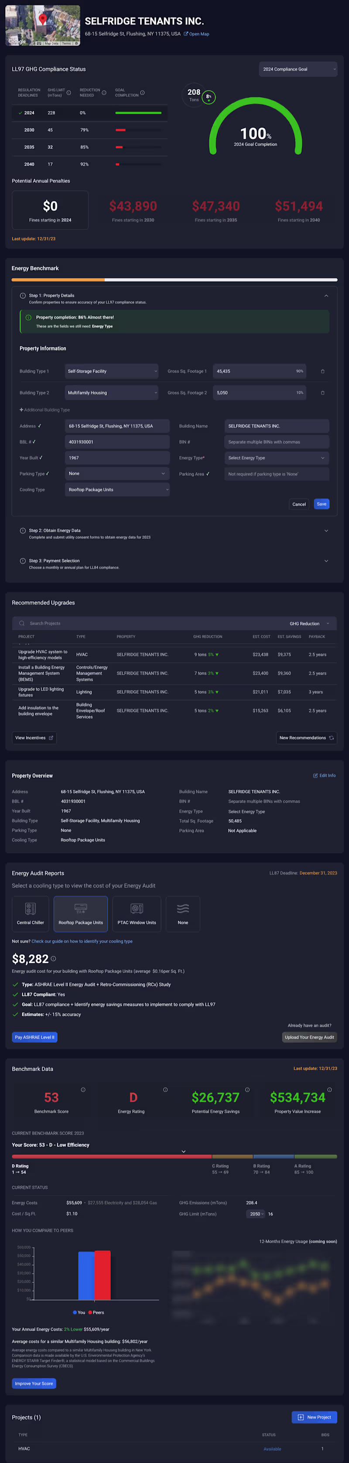Click info icon next to GHG Limit header
This screenshot has height=1463, width=349.
(x=69, y=93)
